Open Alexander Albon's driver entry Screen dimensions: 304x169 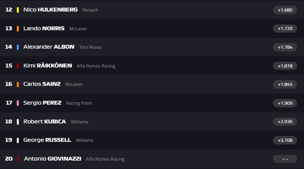point(49,47)
